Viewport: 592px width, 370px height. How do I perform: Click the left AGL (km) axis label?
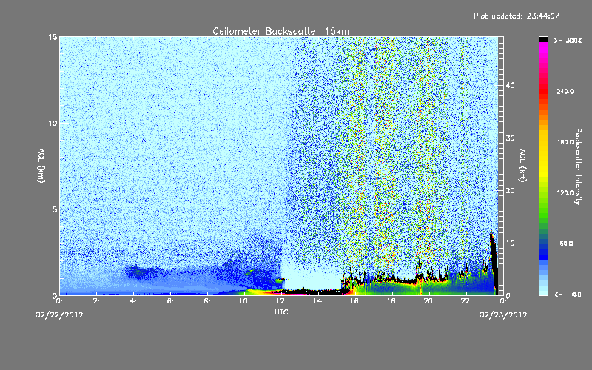coord(41,165)
